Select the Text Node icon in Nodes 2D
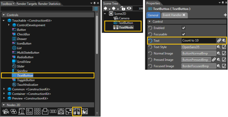 click(77, 111)
